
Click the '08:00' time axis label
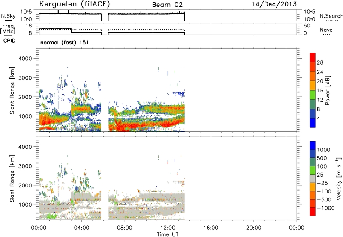coord(125,228)
